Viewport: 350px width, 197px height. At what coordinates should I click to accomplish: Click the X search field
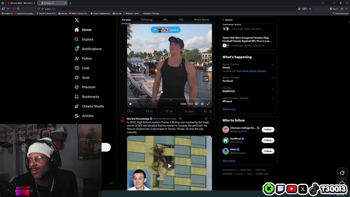point(248,20)
